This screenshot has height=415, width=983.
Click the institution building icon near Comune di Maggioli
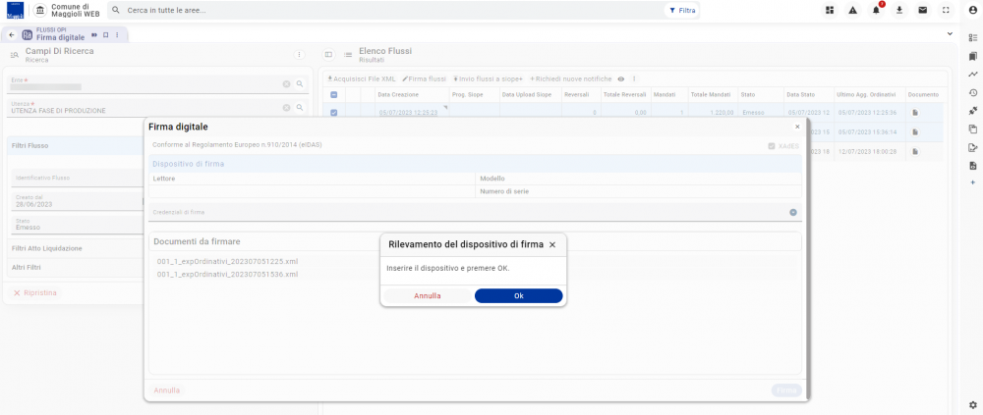tap(40, 11)
